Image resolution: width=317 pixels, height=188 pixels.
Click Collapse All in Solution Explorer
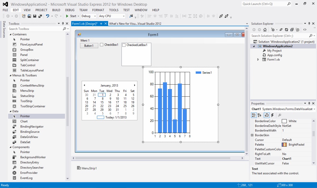point(292,30)
